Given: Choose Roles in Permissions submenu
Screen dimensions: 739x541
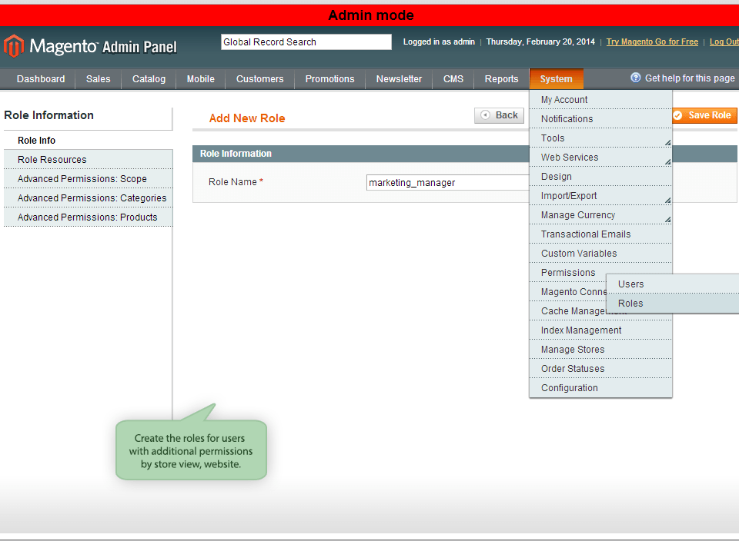Looking at the screenshot, I should point(673,304).
